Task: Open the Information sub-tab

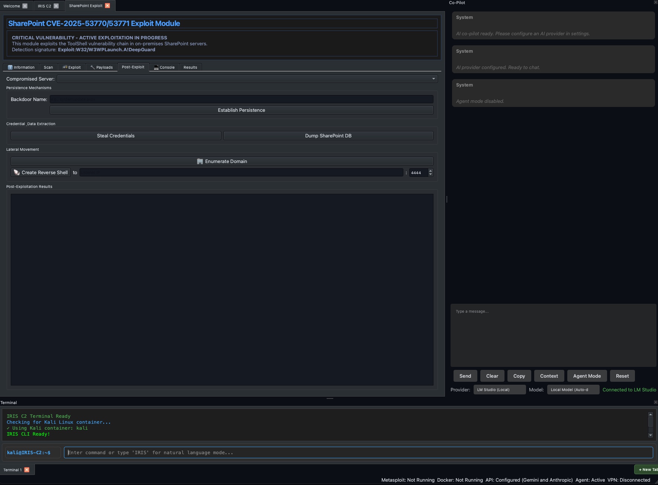Action: click(21, 67)
